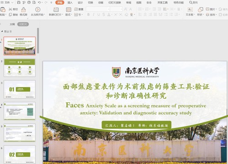This screenshot has width=228, height=164.
Task: Insert a Text Box using 文本框 icon
Action: pos(190,10)
